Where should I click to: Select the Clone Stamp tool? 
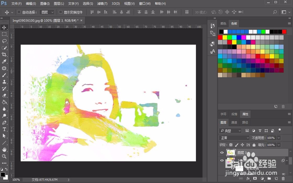click(4, 82)
